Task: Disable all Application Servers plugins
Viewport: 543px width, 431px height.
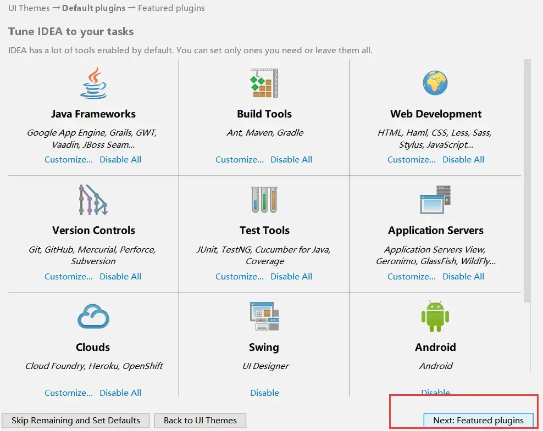Action: point(463,276)
